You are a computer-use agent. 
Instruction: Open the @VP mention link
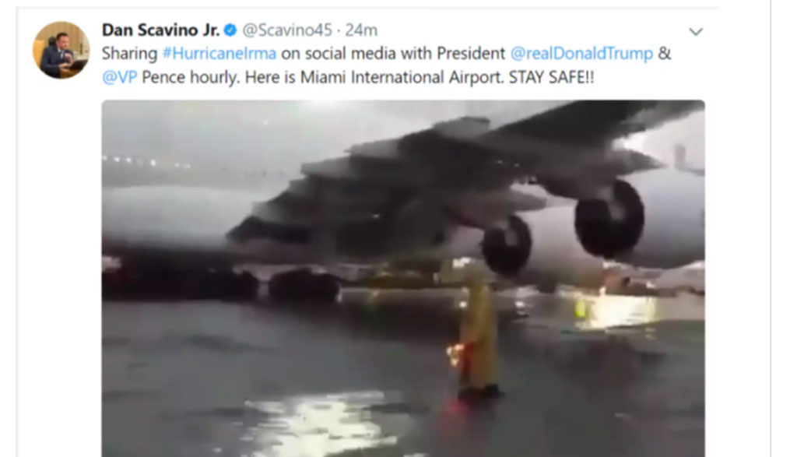click(119, 77)
